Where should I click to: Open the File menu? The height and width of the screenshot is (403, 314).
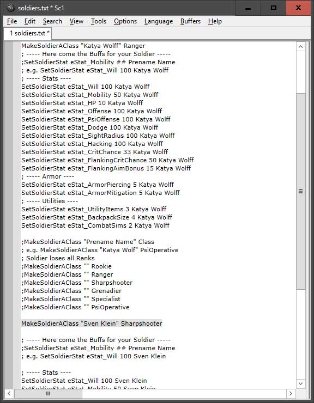[x=12, y=21]
